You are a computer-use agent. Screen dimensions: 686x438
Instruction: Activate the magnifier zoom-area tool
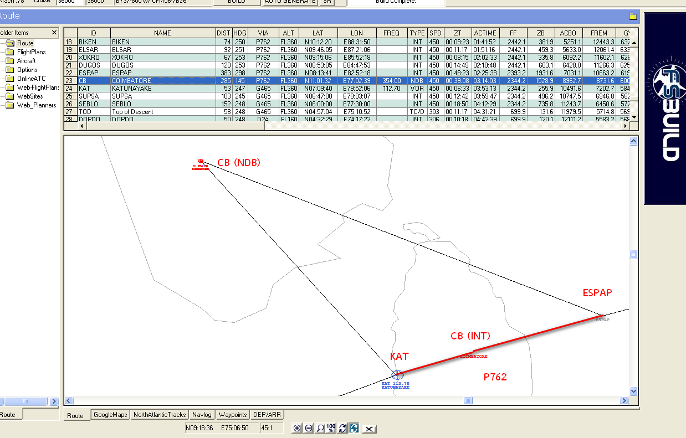click(320, 428)
